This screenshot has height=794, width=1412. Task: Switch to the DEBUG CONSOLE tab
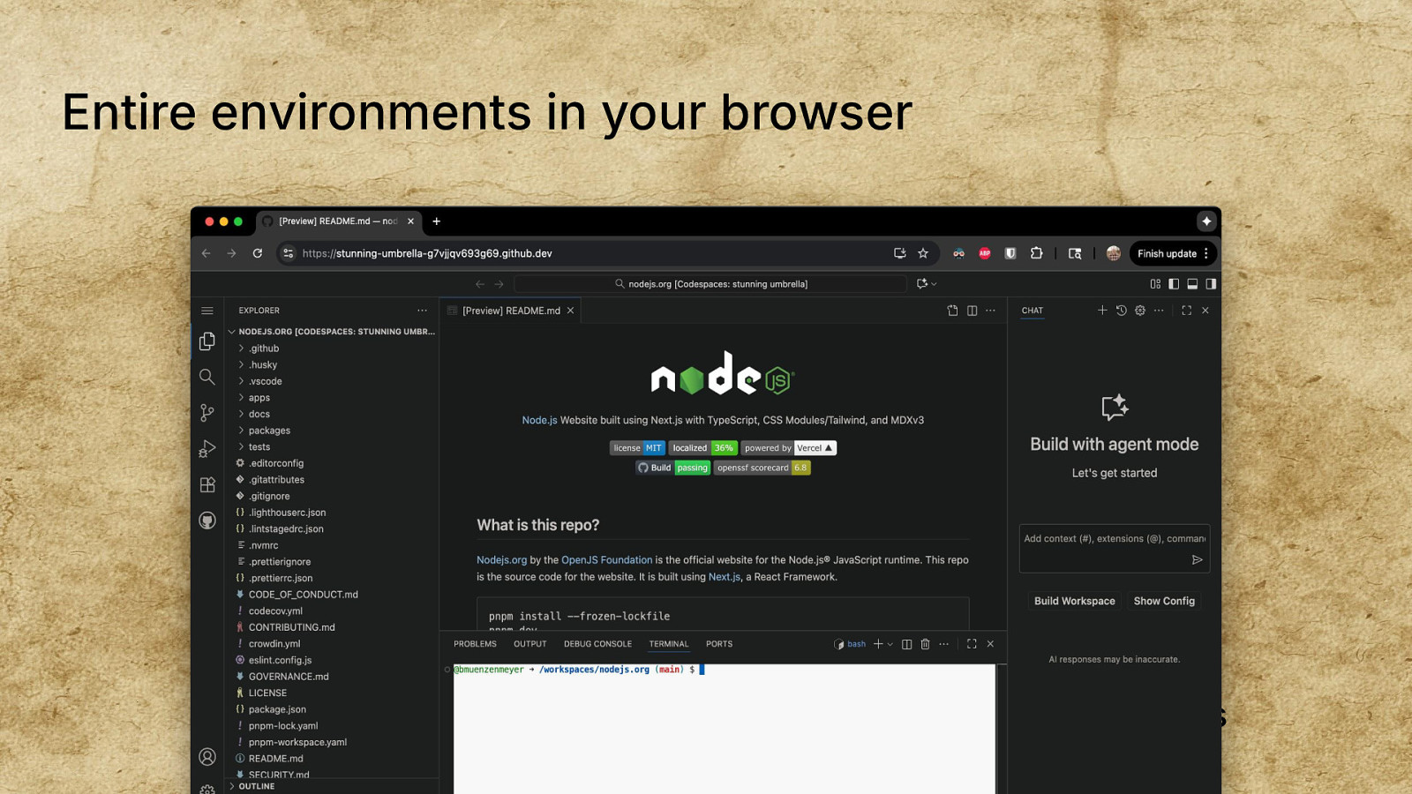[x=597, y=644]
